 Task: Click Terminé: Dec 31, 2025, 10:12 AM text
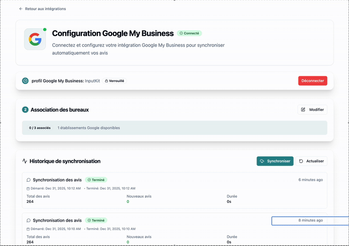click(x=111, y=188)
